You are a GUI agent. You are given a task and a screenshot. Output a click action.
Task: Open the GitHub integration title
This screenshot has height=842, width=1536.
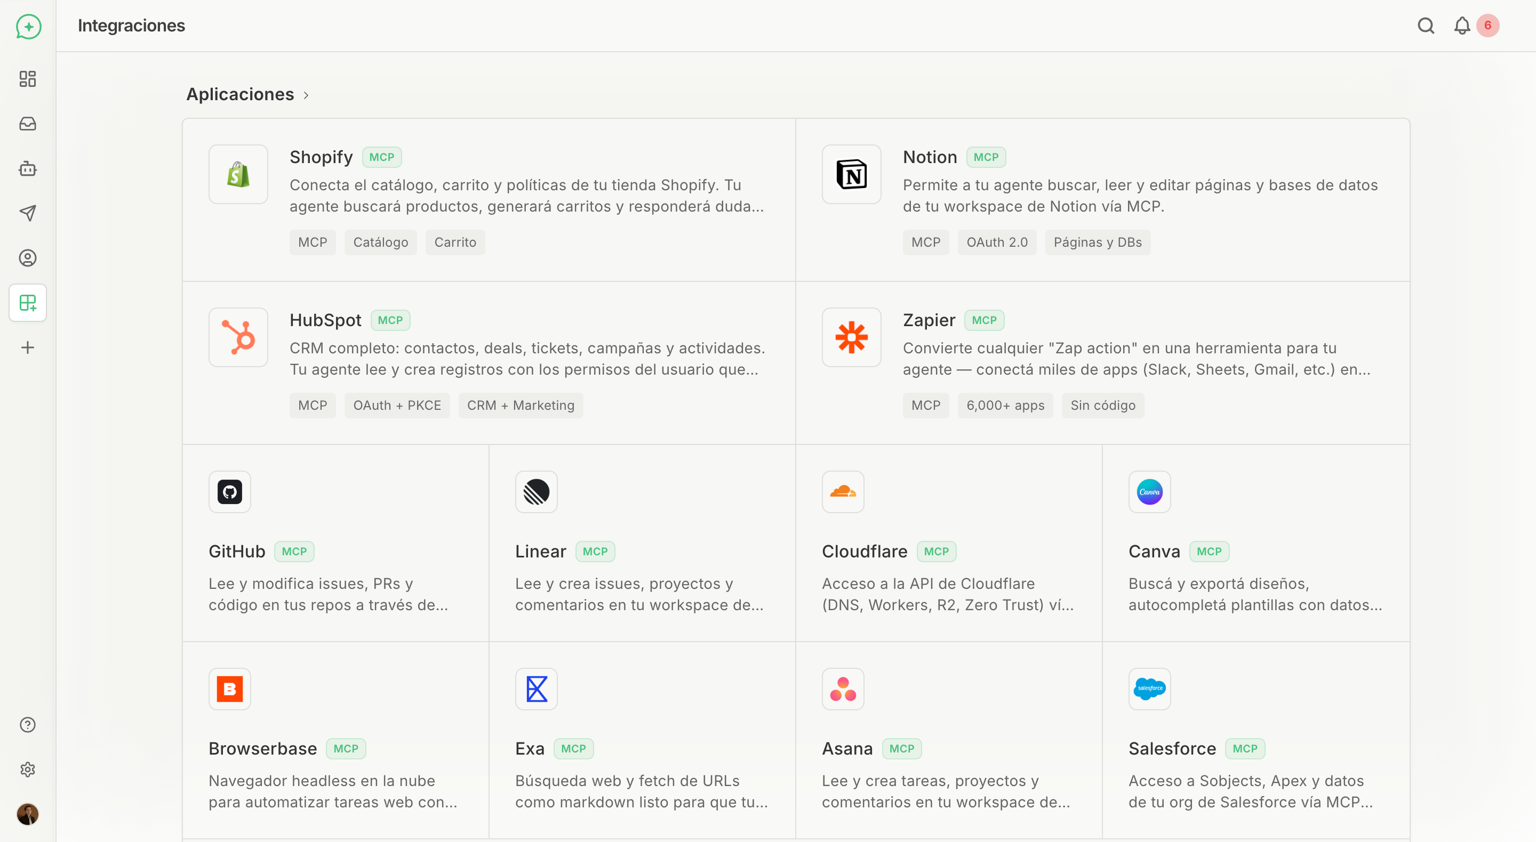tap(237, 552)
